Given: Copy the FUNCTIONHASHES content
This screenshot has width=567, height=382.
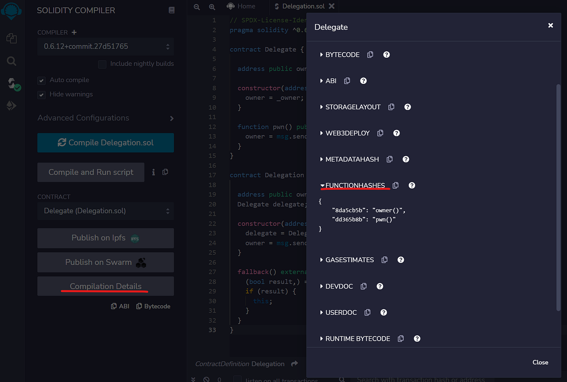Looking at the screenshot, I should 395,185.
